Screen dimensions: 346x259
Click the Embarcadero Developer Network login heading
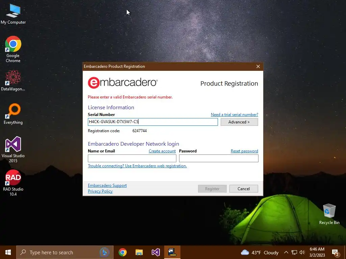(x=133, y=144)
